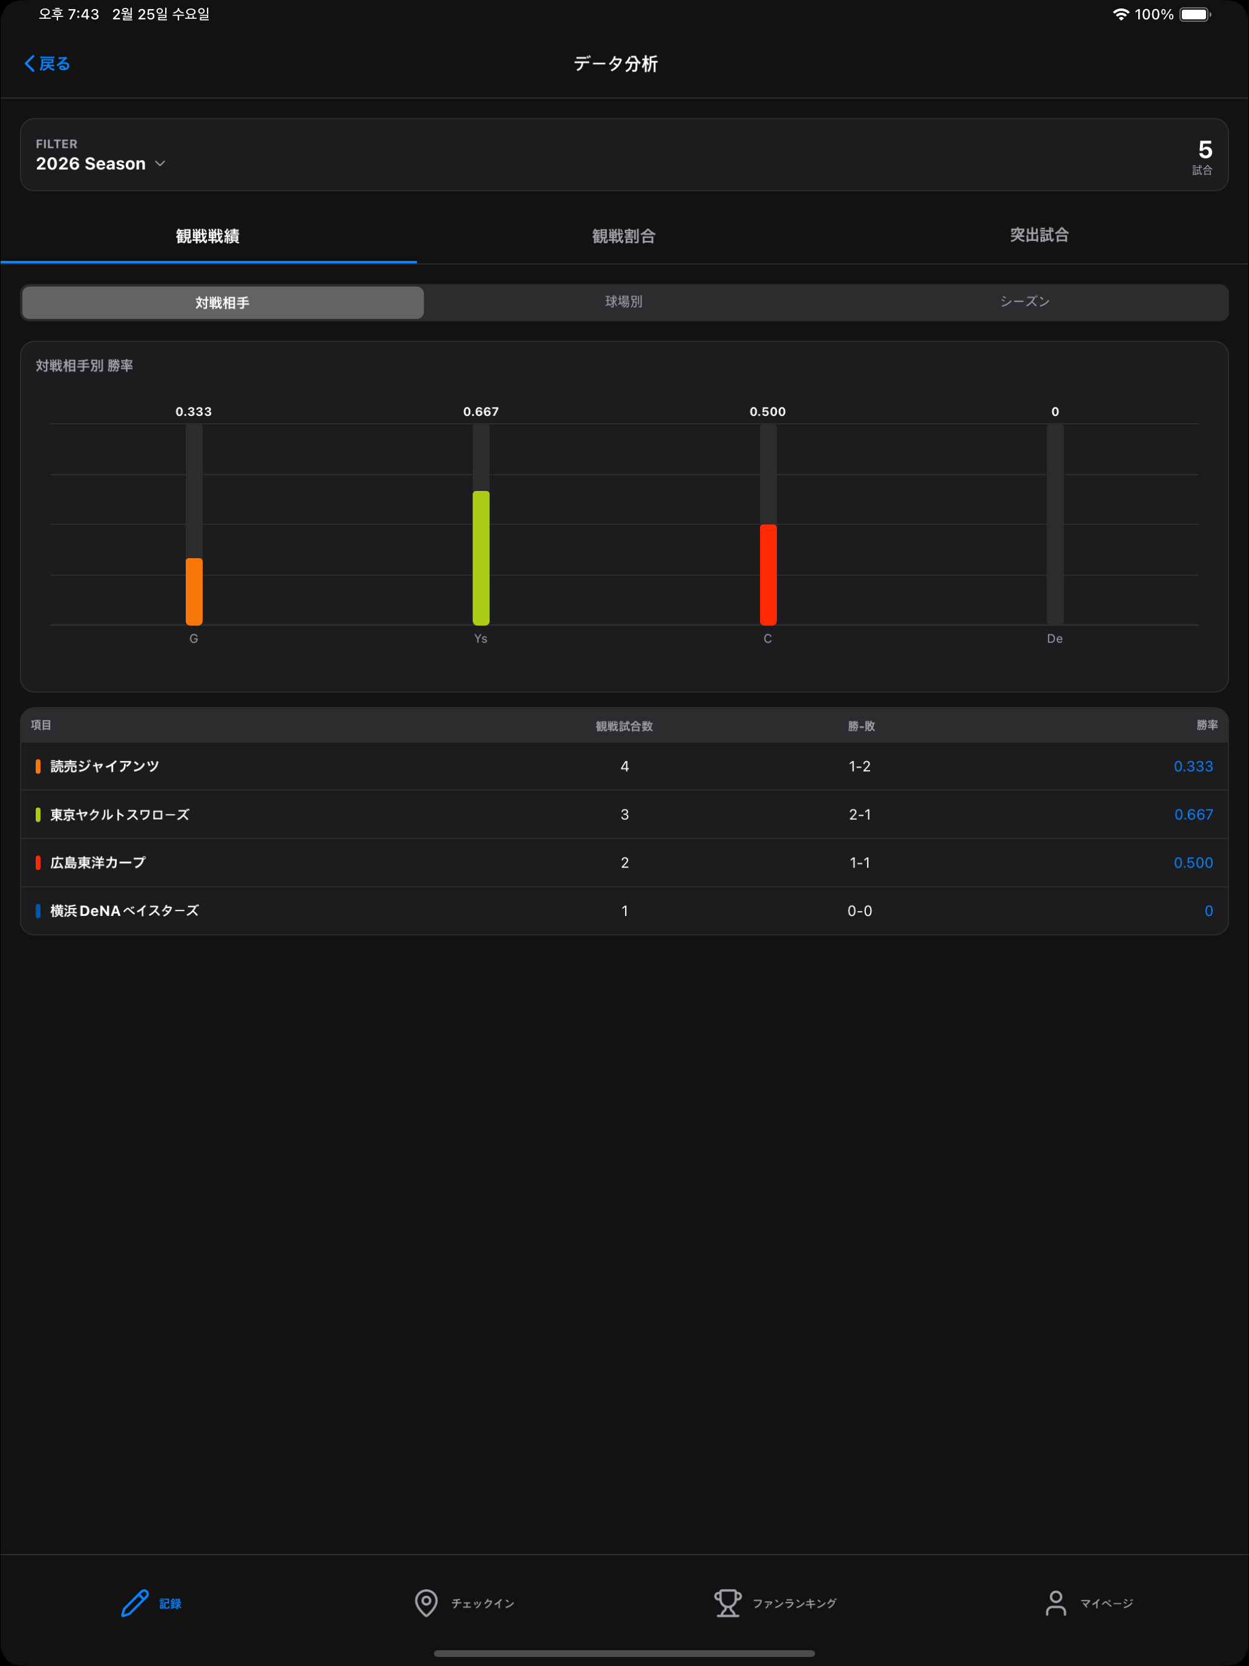Click the green color marker for Swallows

click(38, 814)
